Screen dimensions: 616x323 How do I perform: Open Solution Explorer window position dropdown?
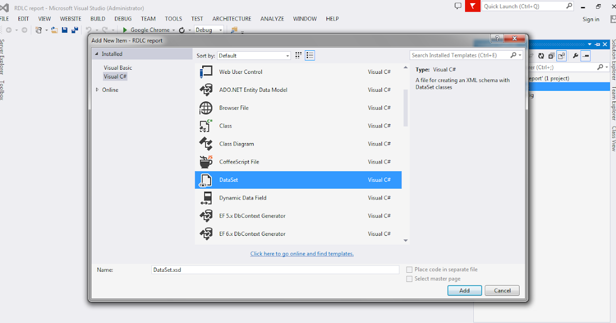tap(590, 45)
